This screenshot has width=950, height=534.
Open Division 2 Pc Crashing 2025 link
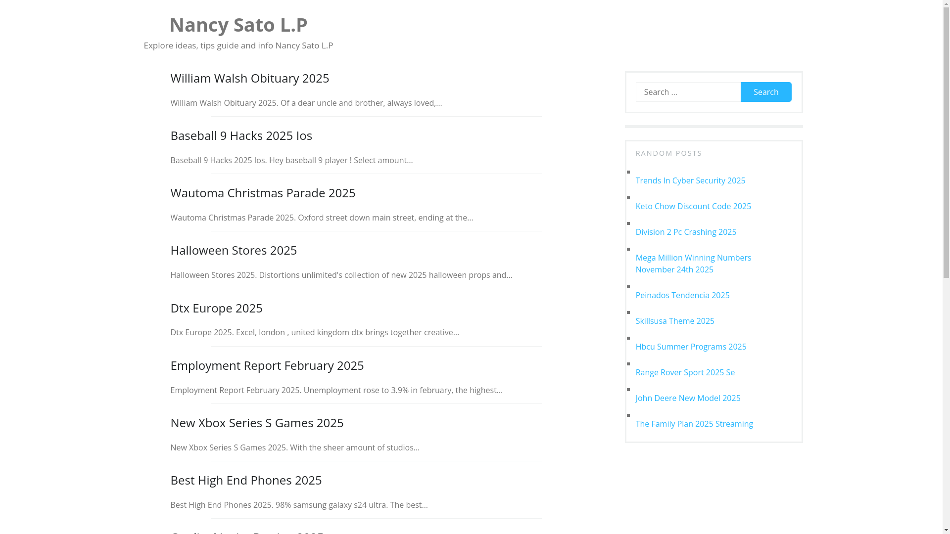coord(686,232)
